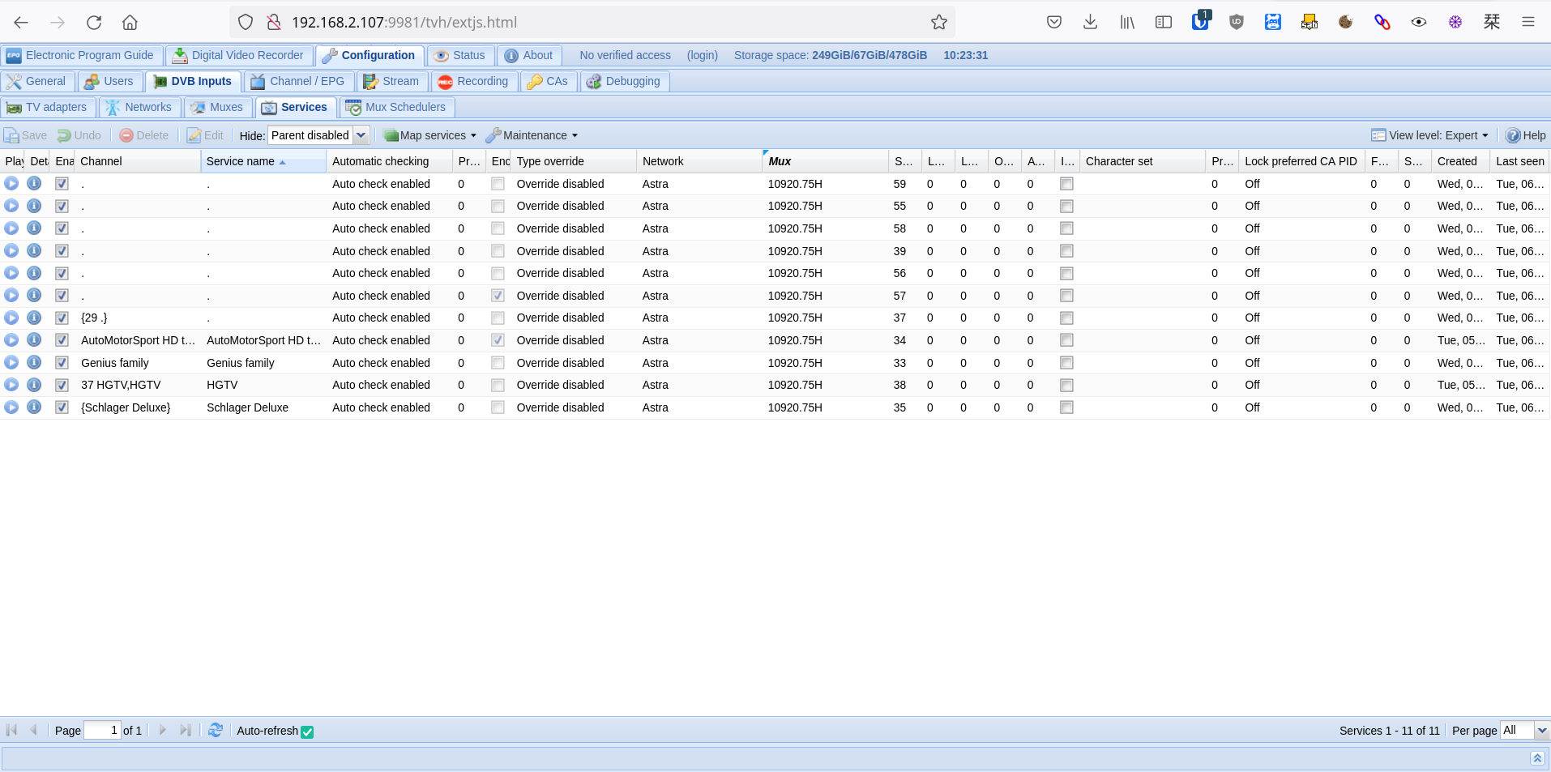Toggle Enabled checkbox for {29 .} row
The width and height of the screenshot is (1551, 772).
62,318
